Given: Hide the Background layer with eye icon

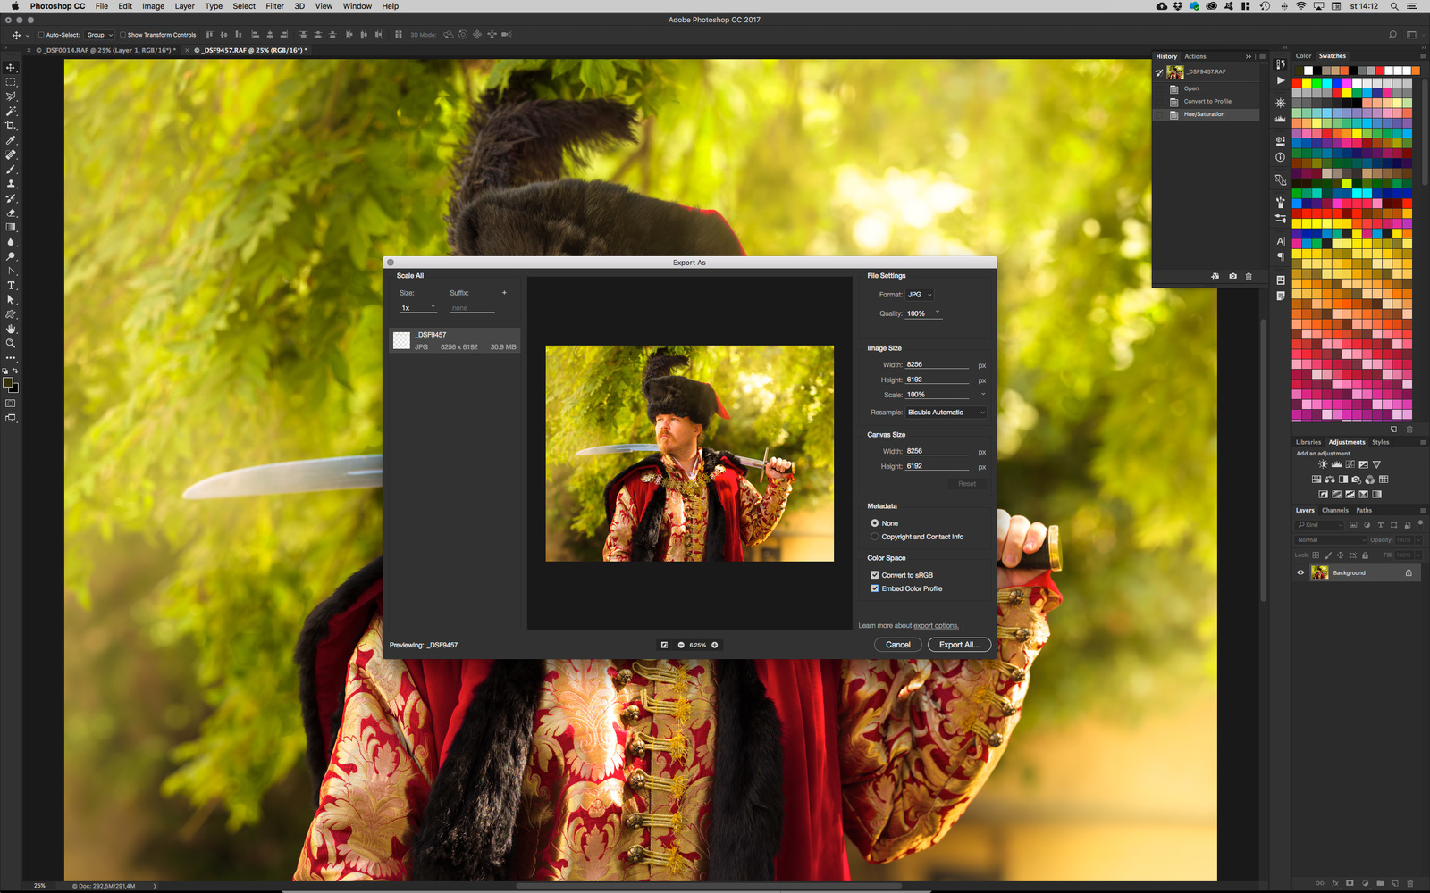Looking at the screenshot, I should (x=1300, y=573).
